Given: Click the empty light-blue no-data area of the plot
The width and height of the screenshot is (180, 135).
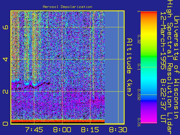Looking at the screenshot, I should tap(114, 67).
